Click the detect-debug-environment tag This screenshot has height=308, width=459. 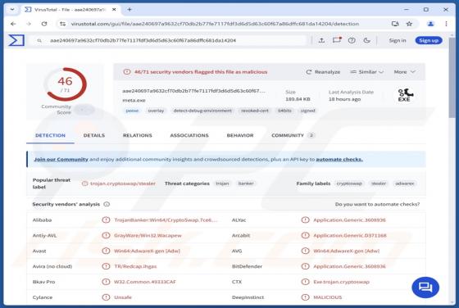[202, 111]
